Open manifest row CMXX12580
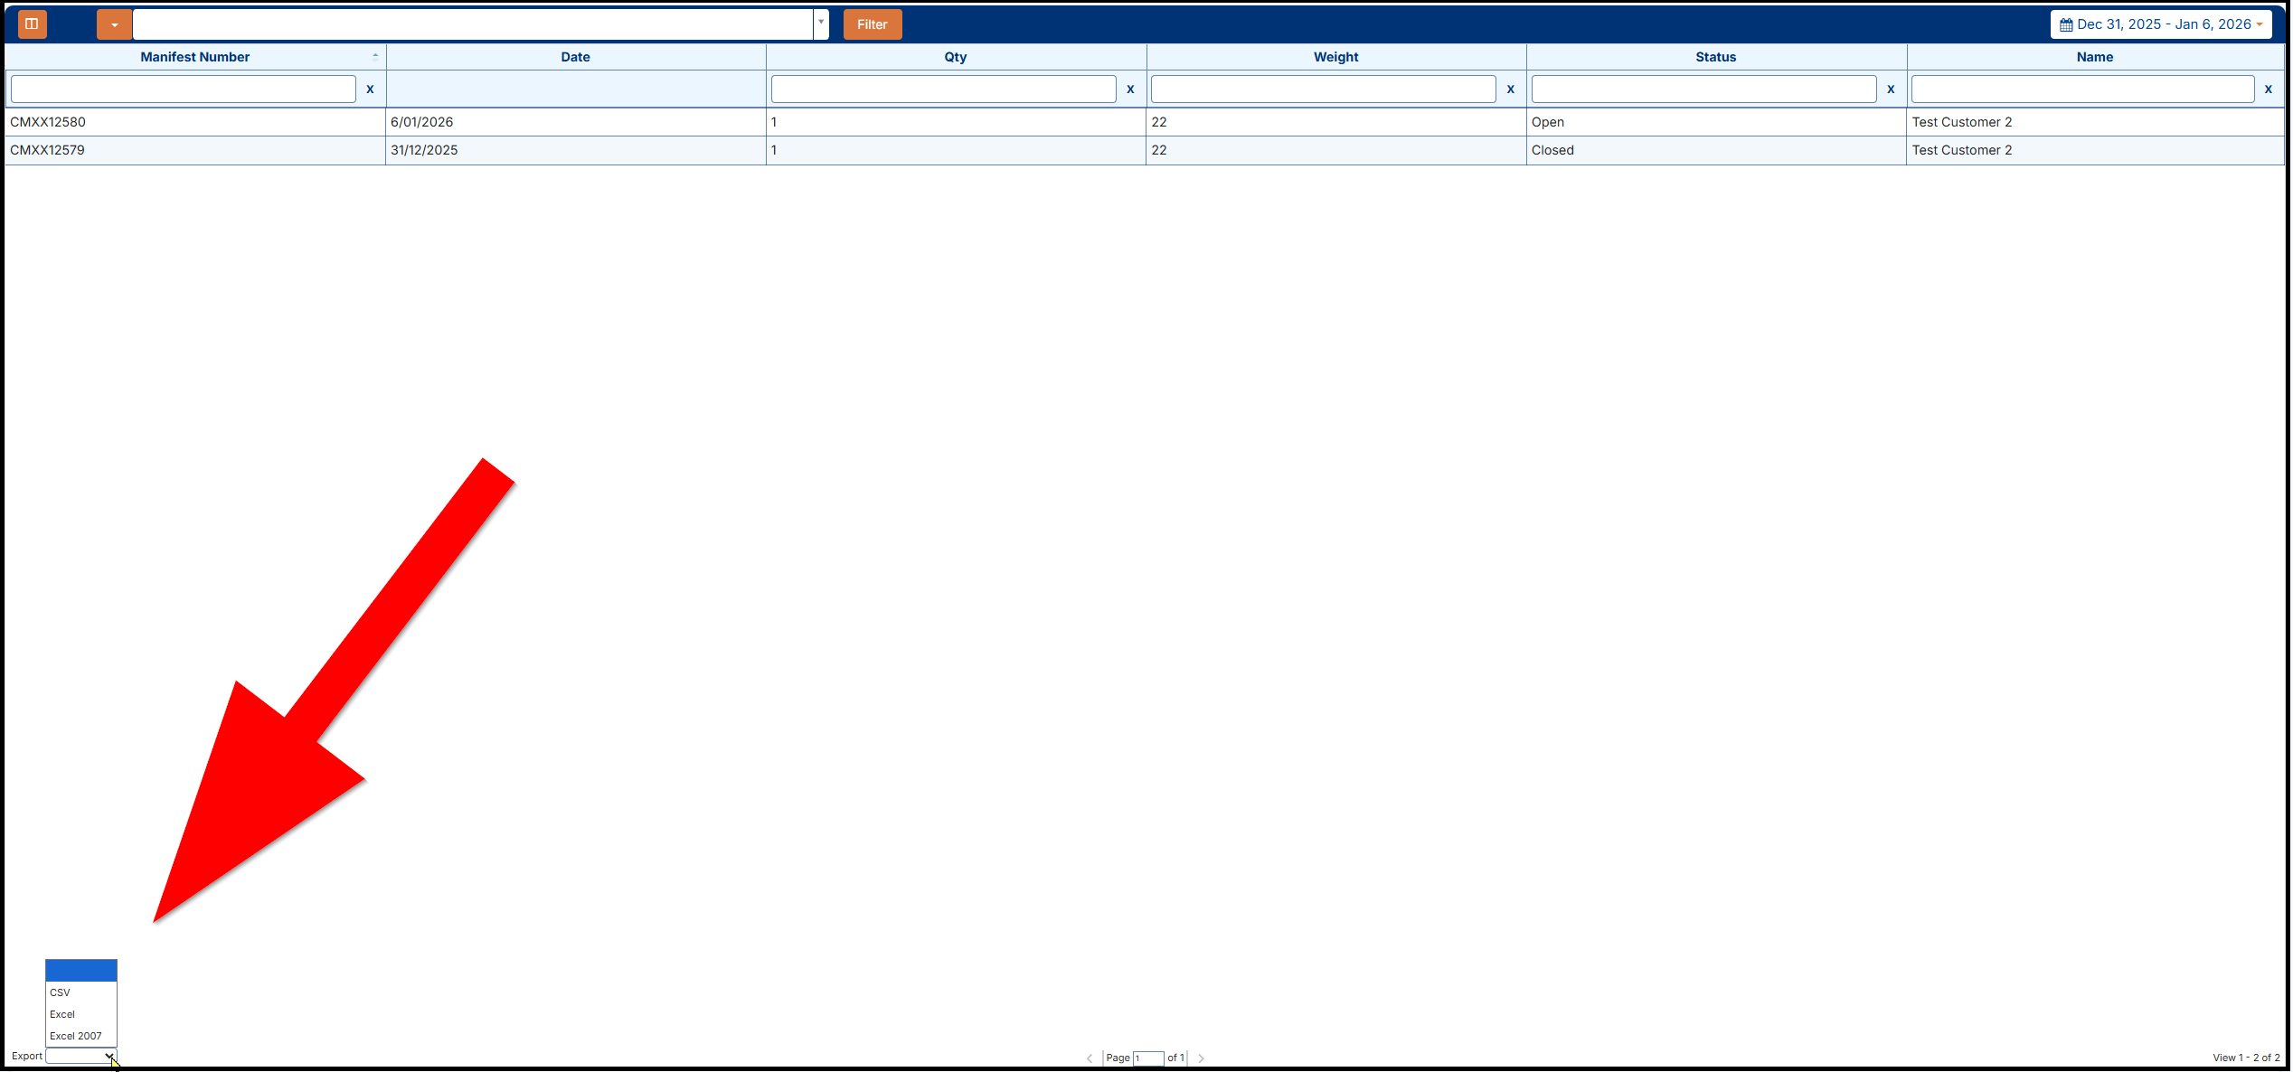The image size is (2293, 1072). pyautogui.click(x=48, y=122)
